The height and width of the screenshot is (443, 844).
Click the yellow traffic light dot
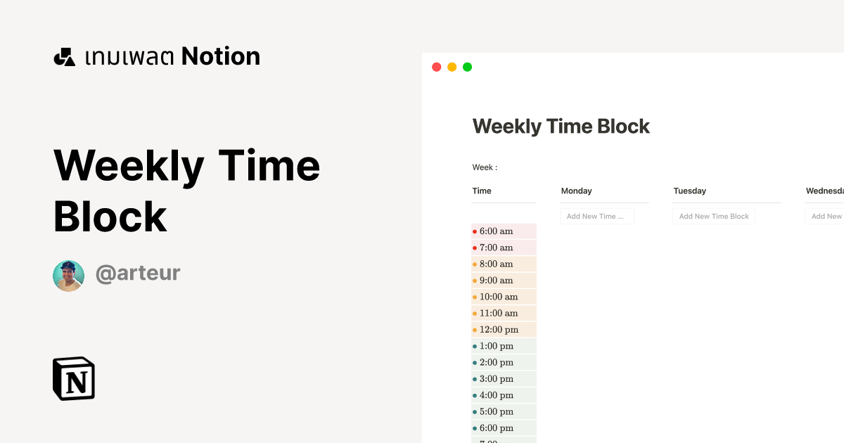point(452,67)
